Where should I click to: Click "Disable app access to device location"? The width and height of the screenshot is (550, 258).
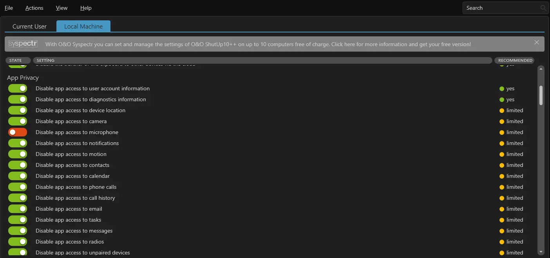(80, 110)
